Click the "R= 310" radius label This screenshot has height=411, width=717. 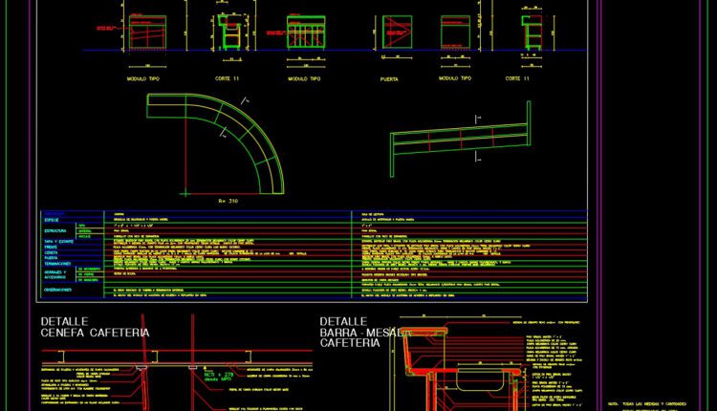pos(228,201)
